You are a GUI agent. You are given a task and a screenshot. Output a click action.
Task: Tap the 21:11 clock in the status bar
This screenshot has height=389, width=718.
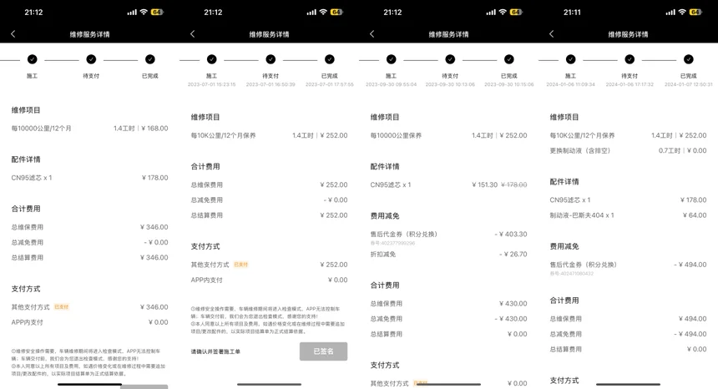[572, 13]
